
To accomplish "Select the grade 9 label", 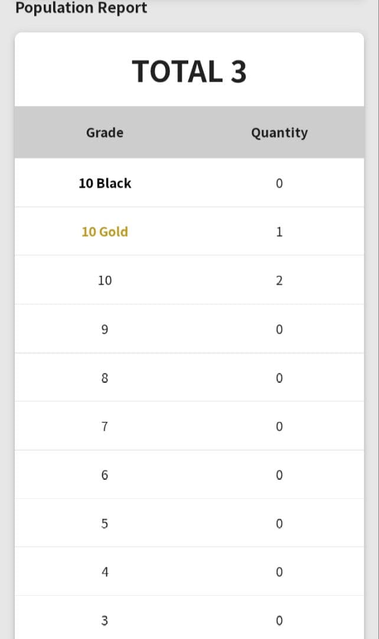I will click(104, 329).
